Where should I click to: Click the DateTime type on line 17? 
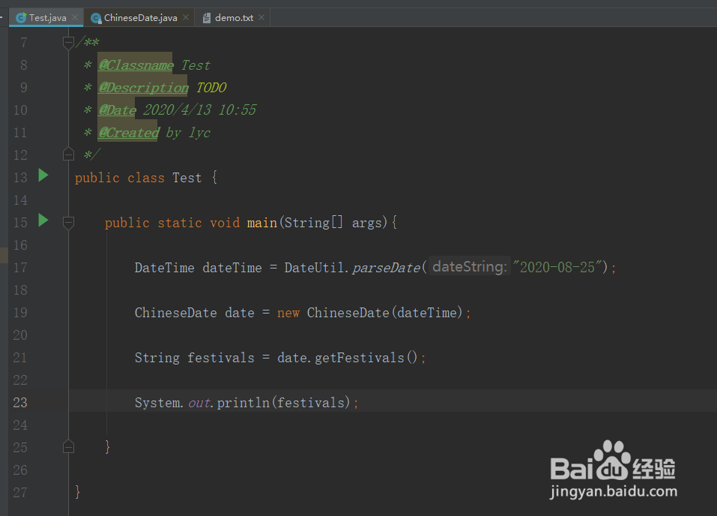click(164, 268)
